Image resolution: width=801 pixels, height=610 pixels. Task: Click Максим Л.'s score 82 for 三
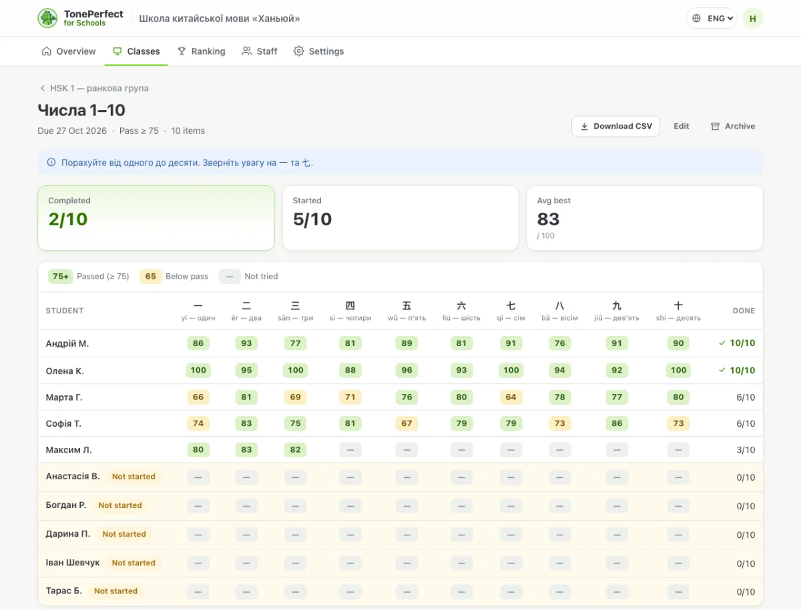296,450
